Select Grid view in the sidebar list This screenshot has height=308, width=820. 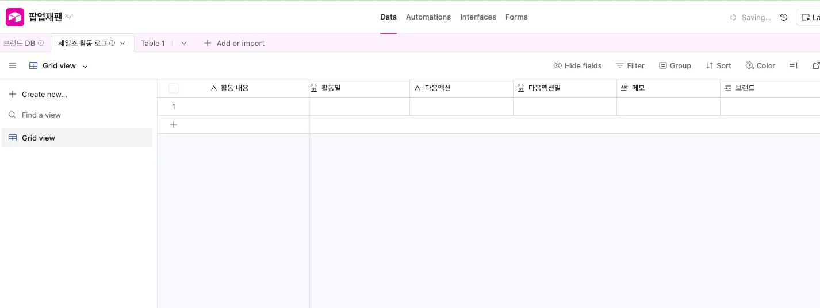point(77,138)
